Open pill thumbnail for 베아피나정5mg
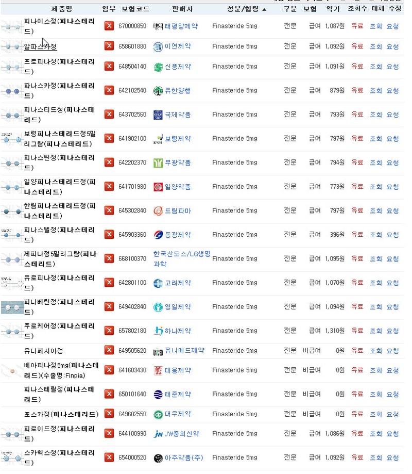Screen dimensions: 412x474 tap(12, 371)
